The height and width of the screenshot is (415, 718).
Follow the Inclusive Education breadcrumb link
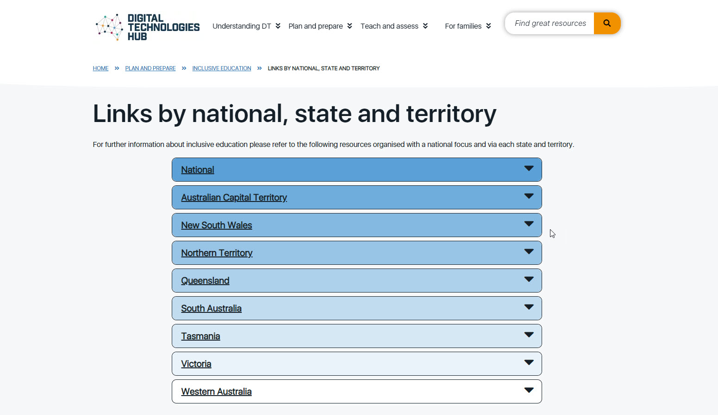221,68
